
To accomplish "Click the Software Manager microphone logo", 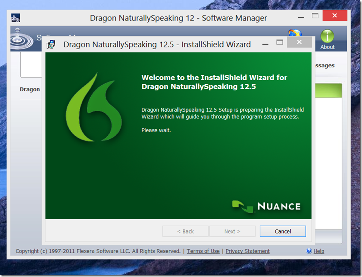I will [21, 39].
